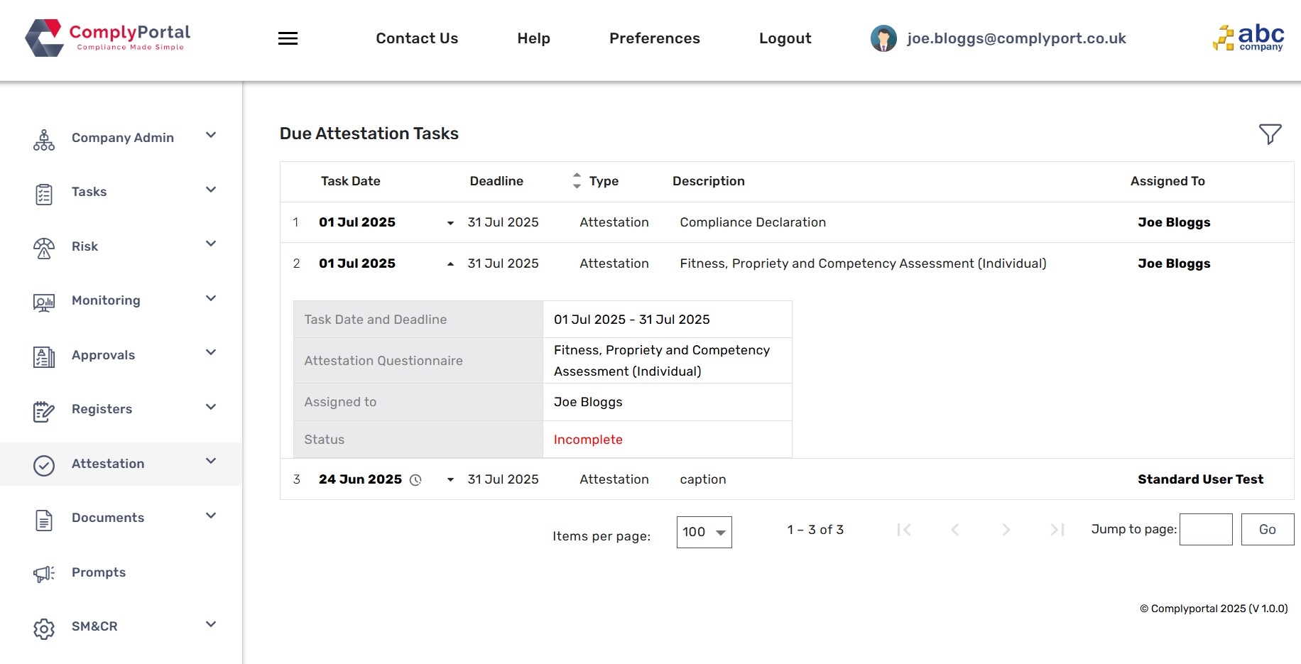Click the Prompts megaphone icon
This screenshot has width=1301, height=664.
coord(44,574)
